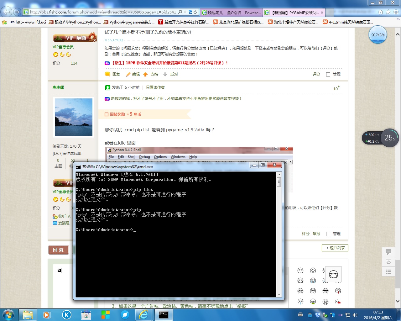Click the floating scroll-to-top icon
The width and height of the screenshot is (401, 321).
click(388, 262)
